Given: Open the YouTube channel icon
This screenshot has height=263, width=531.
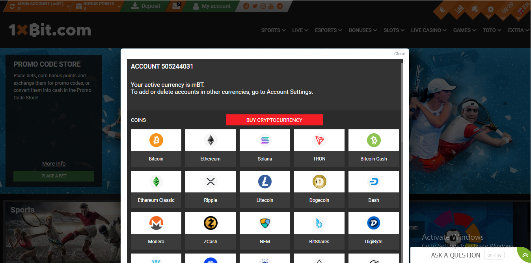Looking at the screenshot, I should pos(271,6).
